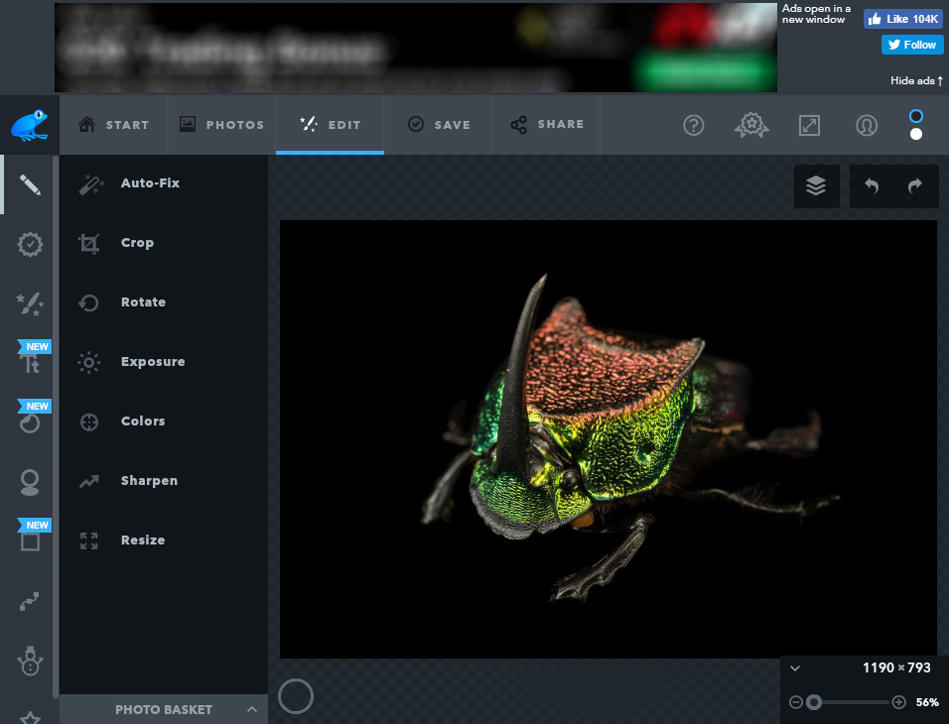Open the Touch Up panel with person icon
The height and width of the screenshot is (724, 949).
click(29, 482)
